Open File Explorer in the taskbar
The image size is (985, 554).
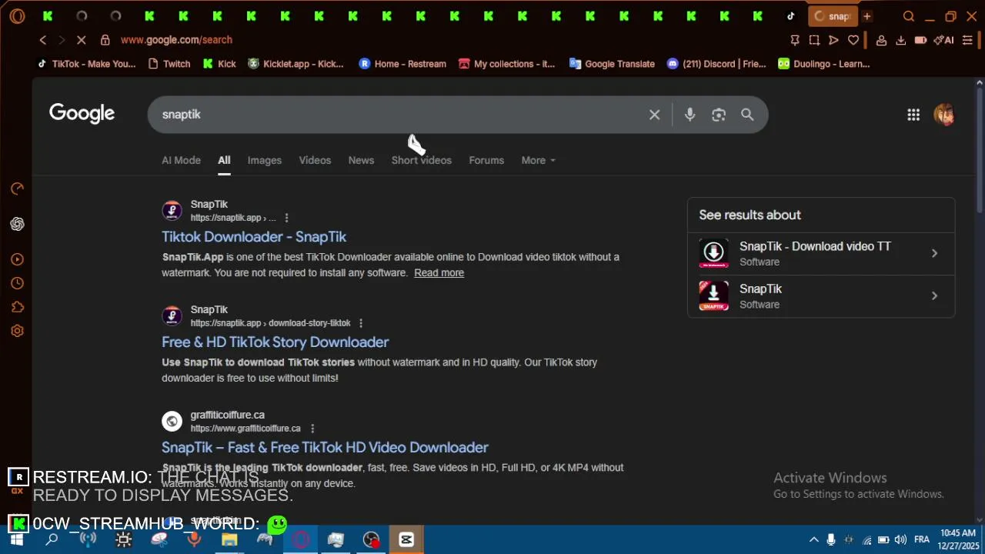229,539
